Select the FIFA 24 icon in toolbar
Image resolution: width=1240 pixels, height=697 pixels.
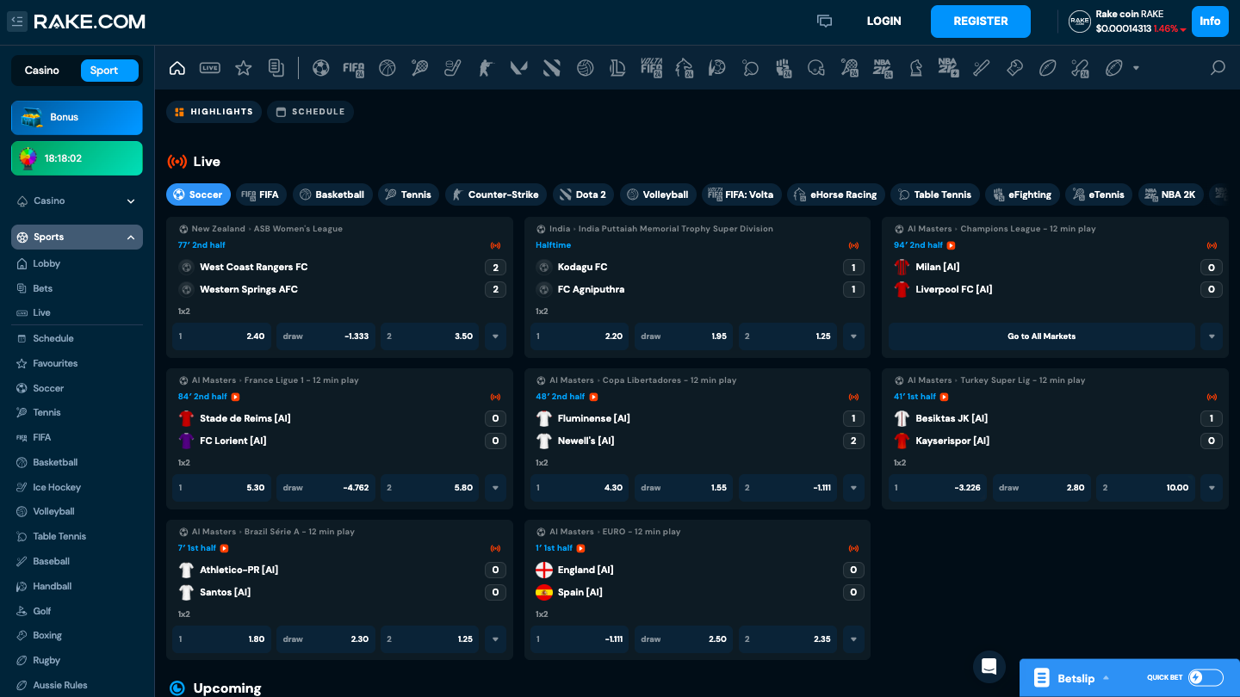tap(354, 68)
